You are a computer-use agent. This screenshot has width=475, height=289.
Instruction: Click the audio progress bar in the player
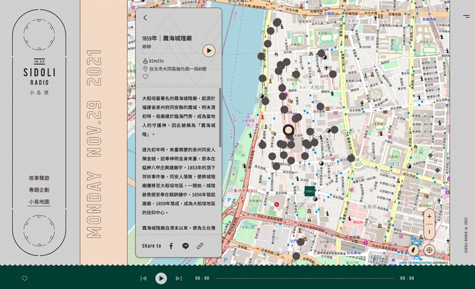coord(305,278)
